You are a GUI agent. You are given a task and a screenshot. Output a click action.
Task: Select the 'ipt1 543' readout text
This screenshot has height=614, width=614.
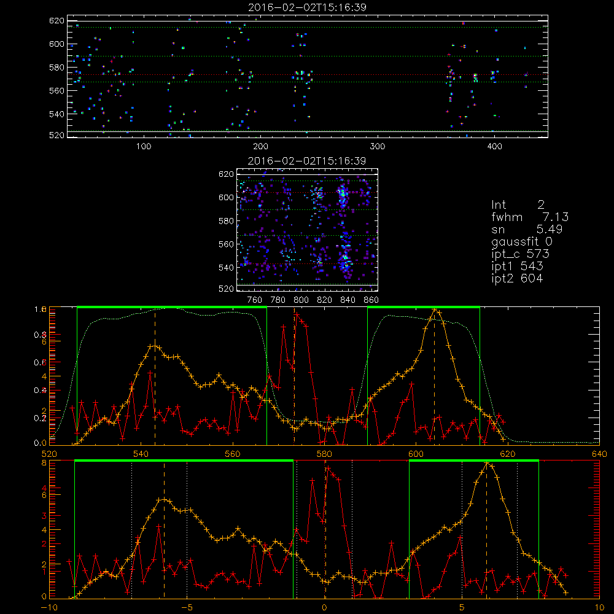(x=517, y=266)
